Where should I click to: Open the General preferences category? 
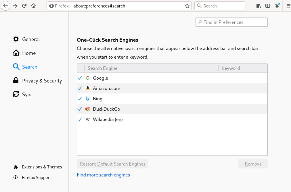(31, 39)
